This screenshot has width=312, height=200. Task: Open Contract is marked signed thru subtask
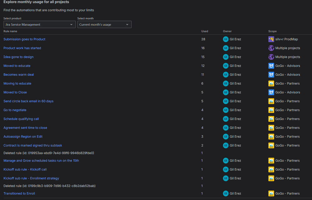pyautogui.click(x=33, y=145)
